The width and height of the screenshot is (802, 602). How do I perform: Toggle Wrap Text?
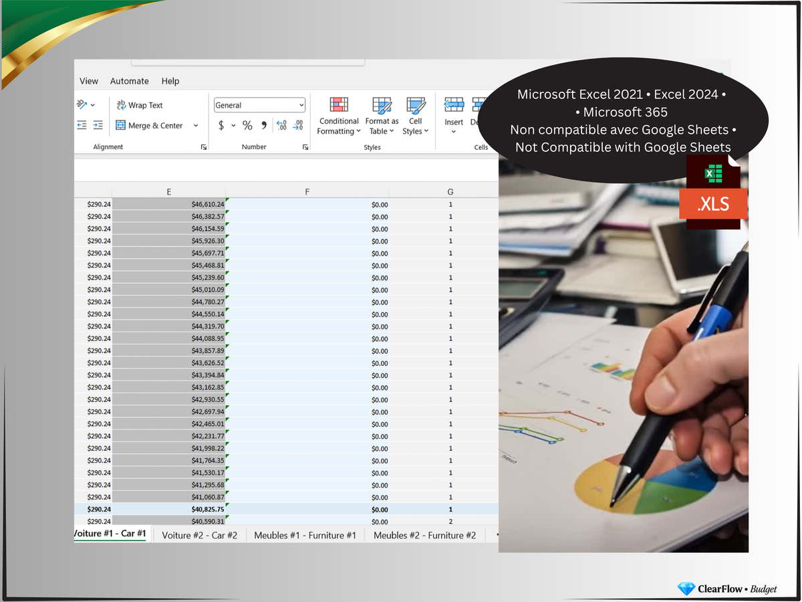tap(139, 105)
